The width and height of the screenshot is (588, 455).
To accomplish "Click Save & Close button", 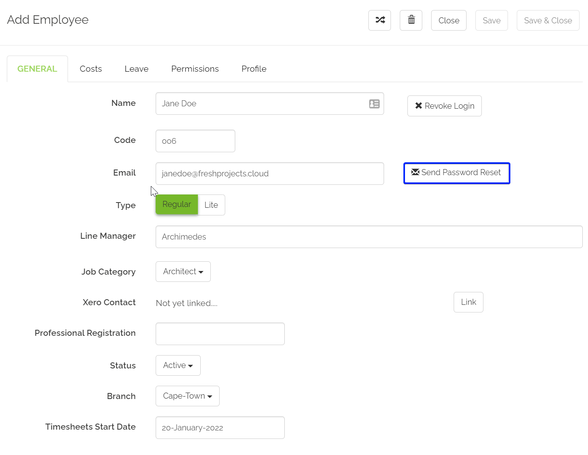I will (x=548, y=20).
